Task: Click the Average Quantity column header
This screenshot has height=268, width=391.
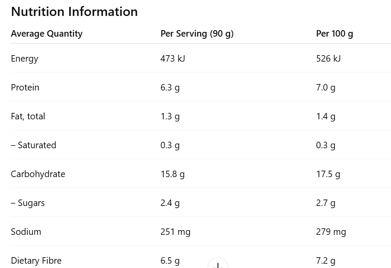Action: [x=47, y=34]
